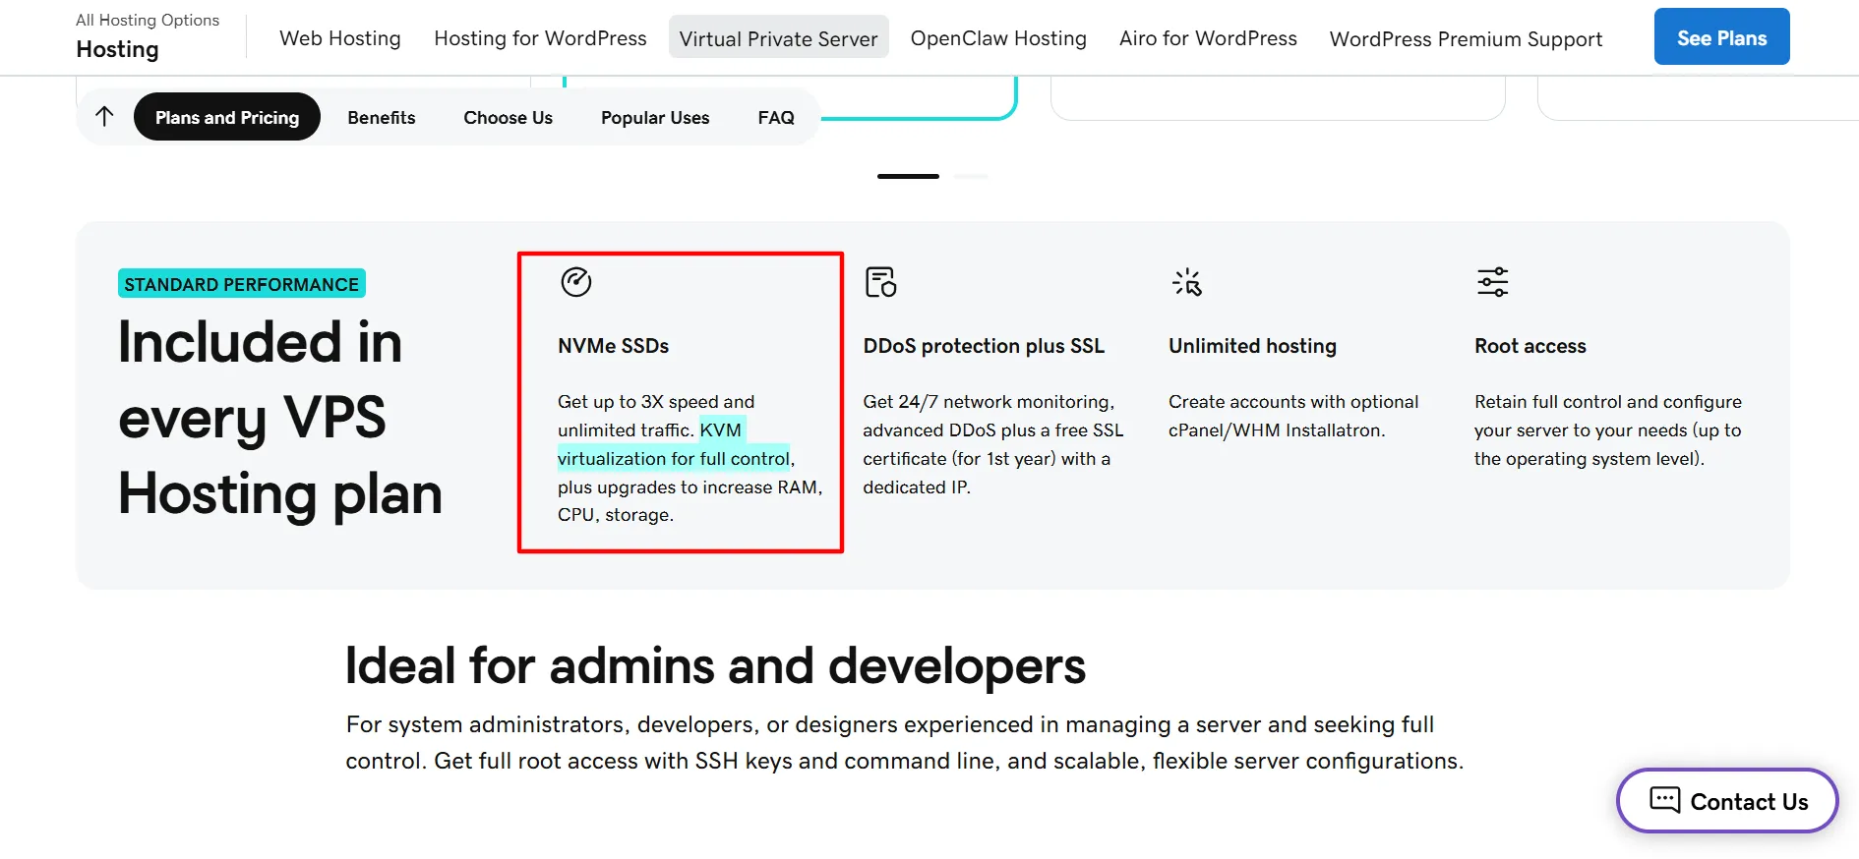The width and height of the screenshot is (1859, 859).
Task: Click the 'For system administrators, developers' paragraph
Action: 904,743
